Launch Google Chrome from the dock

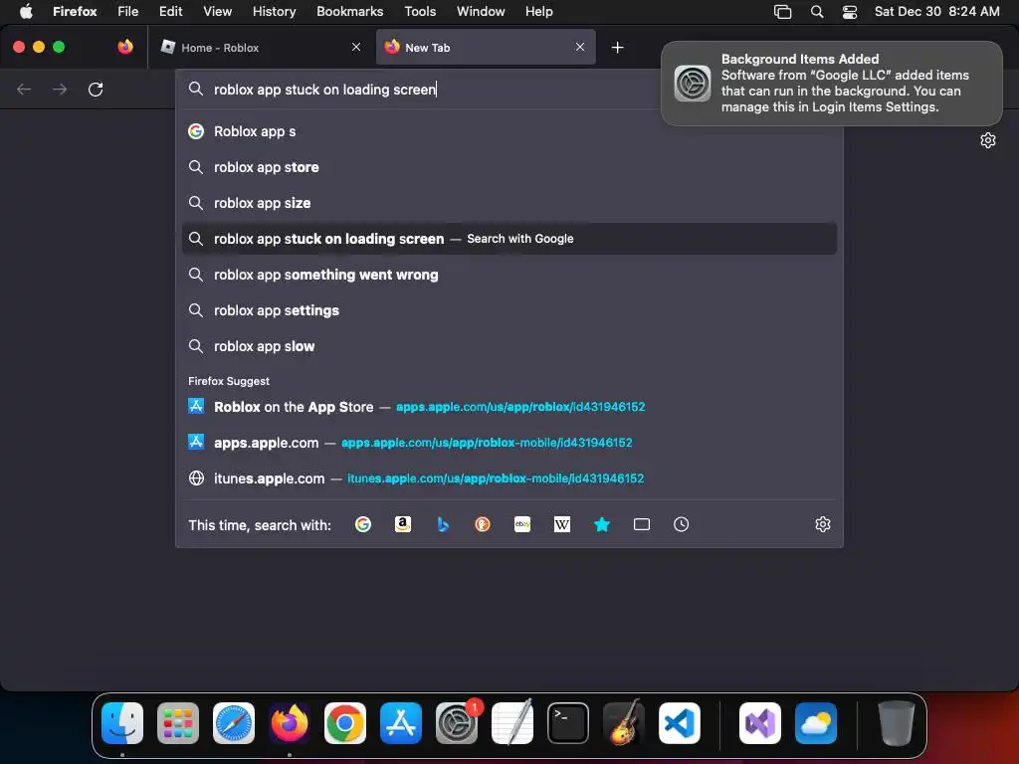point(345,723)
